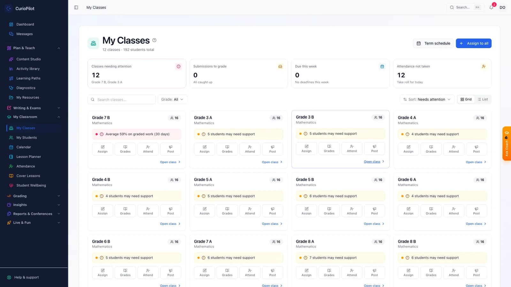Click Post in the Grade 7 A card

click(272, 272)
